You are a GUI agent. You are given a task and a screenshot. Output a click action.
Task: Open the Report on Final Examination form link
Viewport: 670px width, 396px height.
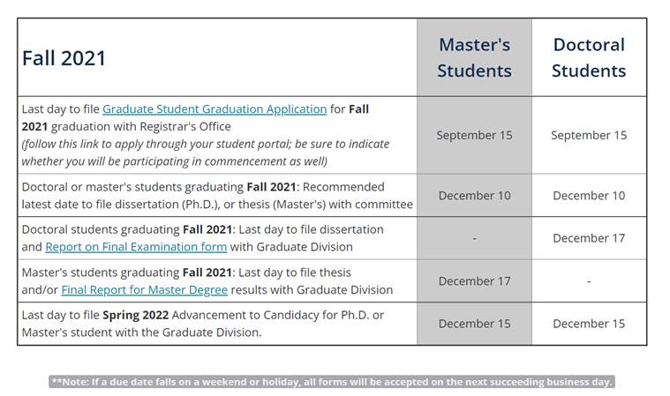pos(136,247)
